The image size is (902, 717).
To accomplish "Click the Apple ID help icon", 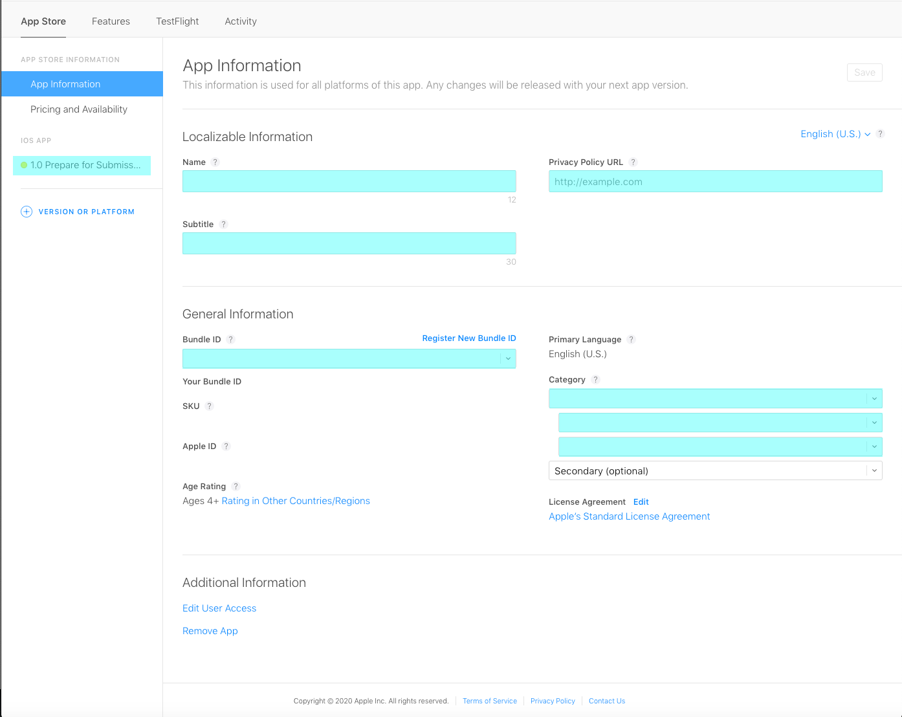I will point(226,447).
